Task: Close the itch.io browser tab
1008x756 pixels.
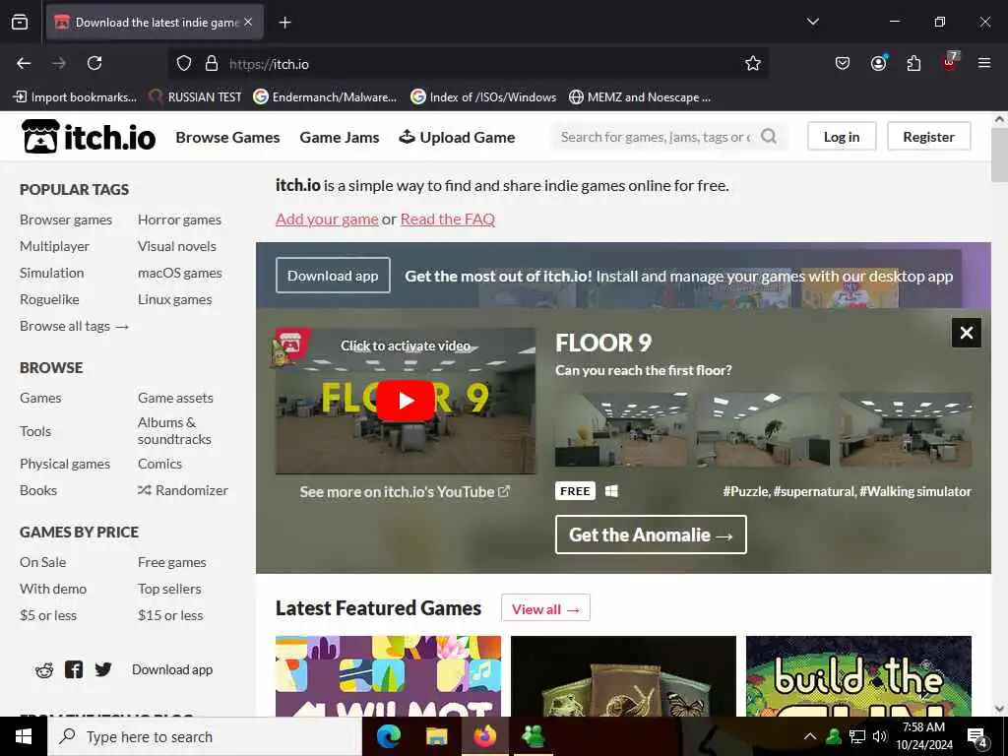Action: [248, 22]
